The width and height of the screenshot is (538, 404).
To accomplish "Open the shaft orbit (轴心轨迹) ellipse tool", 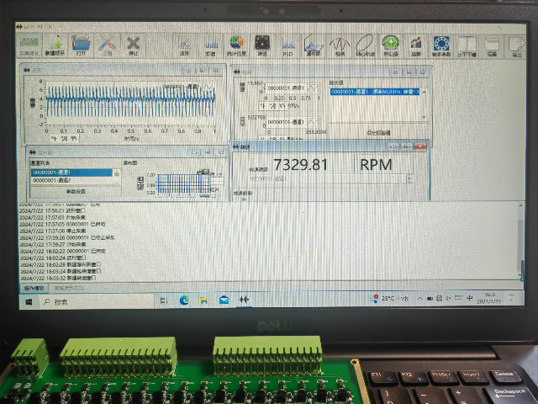I will [x=365, y=45].
